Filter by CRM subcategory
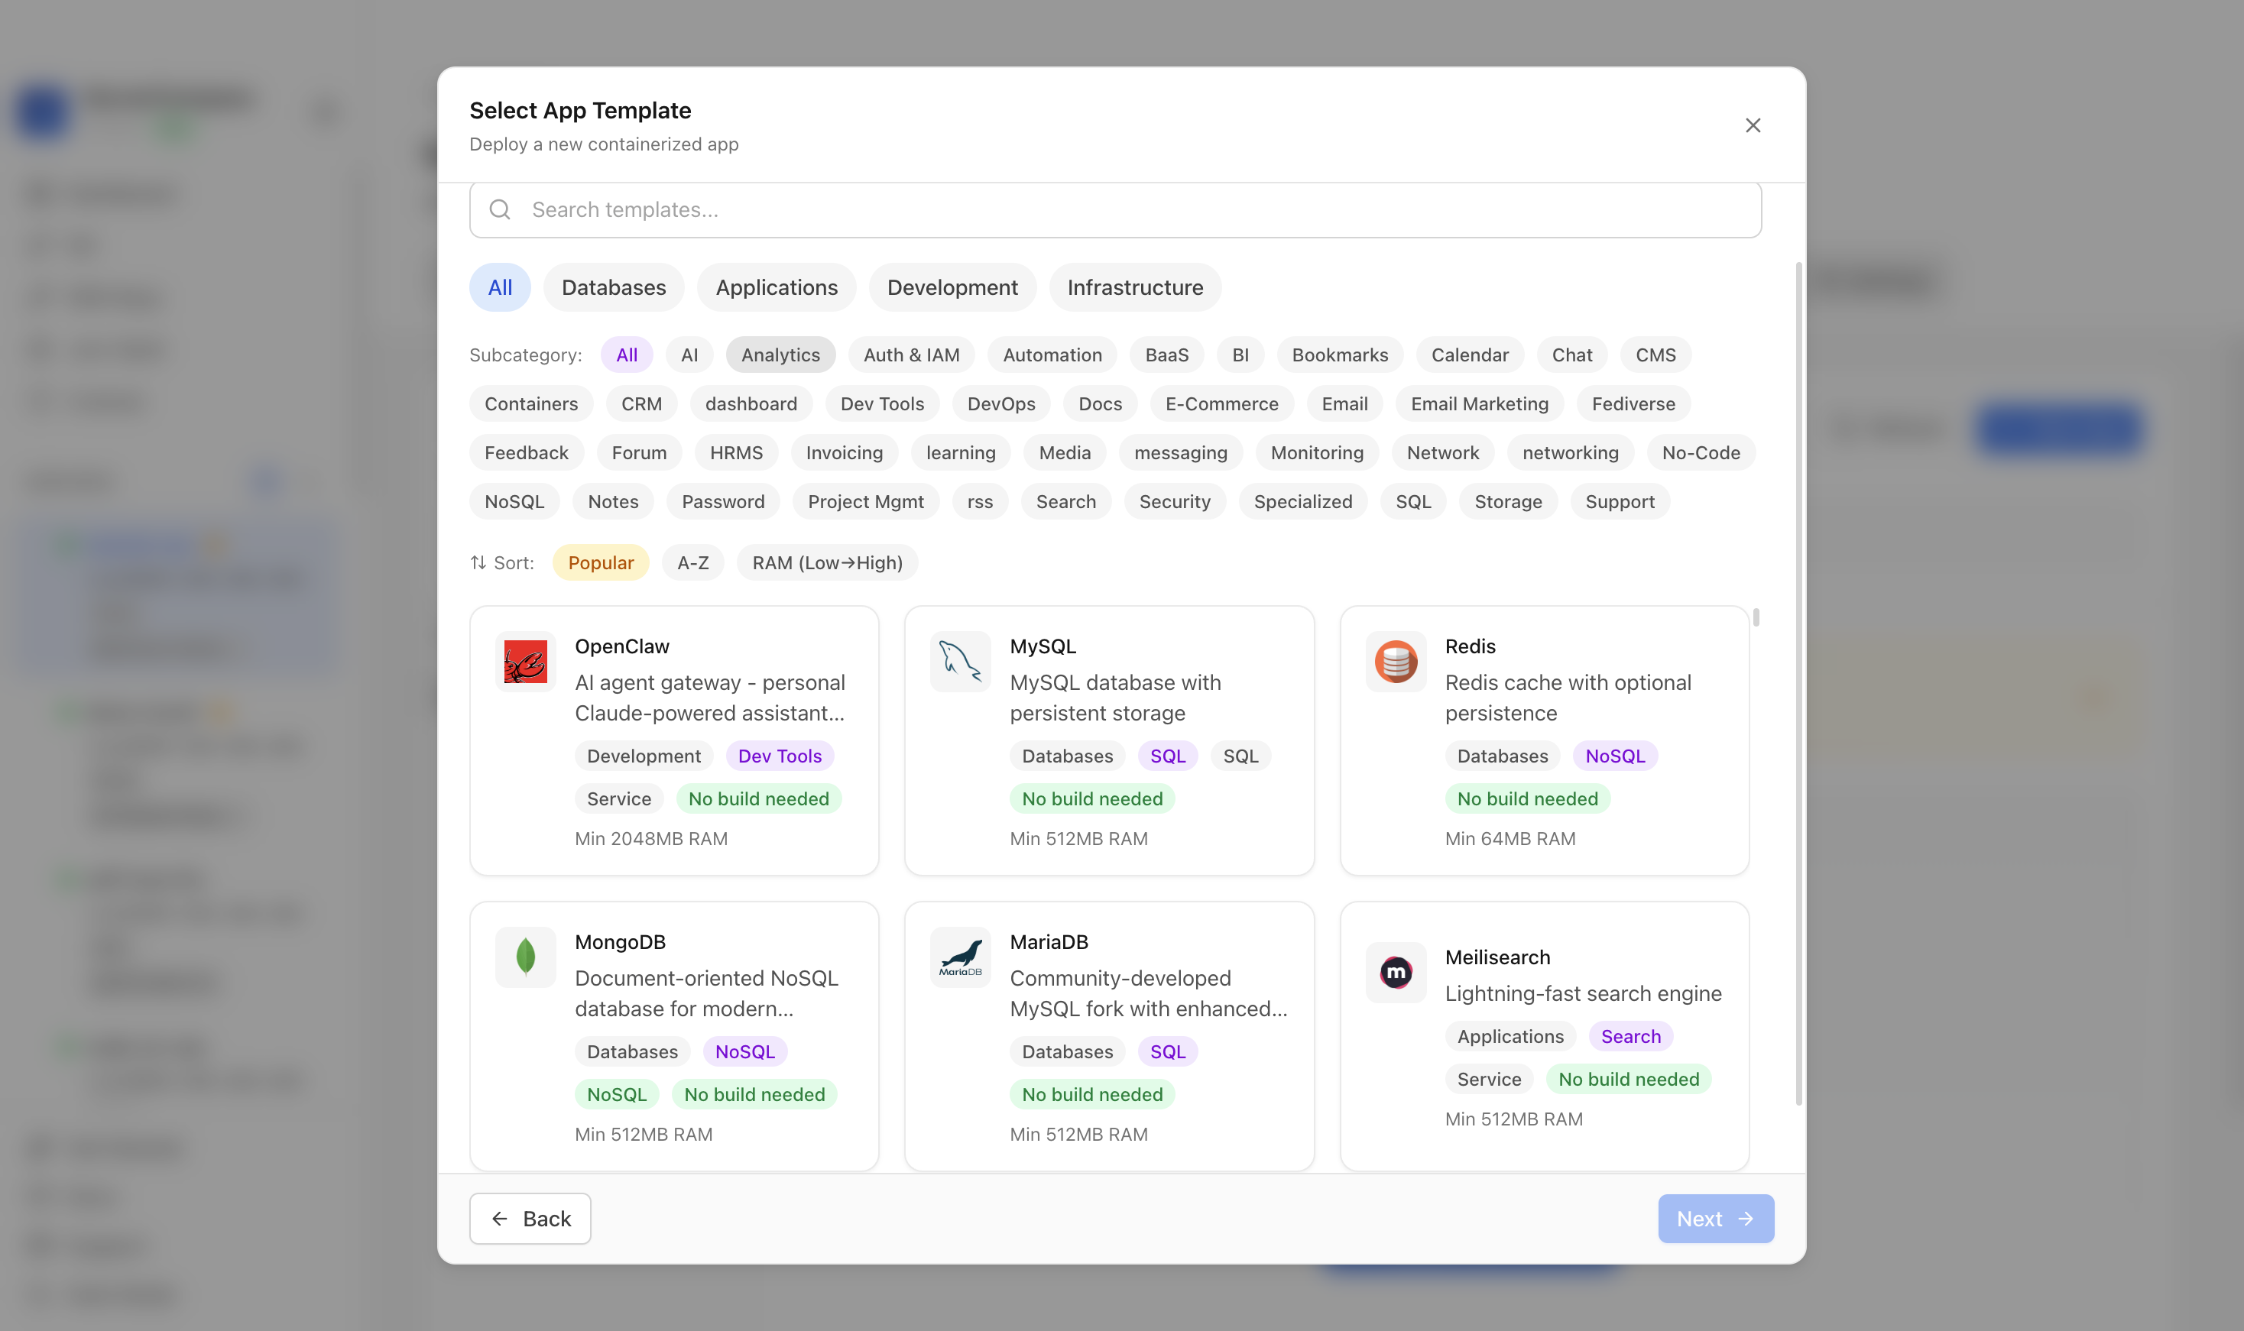 (641, 403)
